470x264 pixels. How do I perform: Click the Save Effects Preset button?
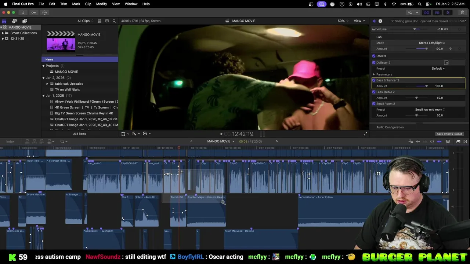449,134
